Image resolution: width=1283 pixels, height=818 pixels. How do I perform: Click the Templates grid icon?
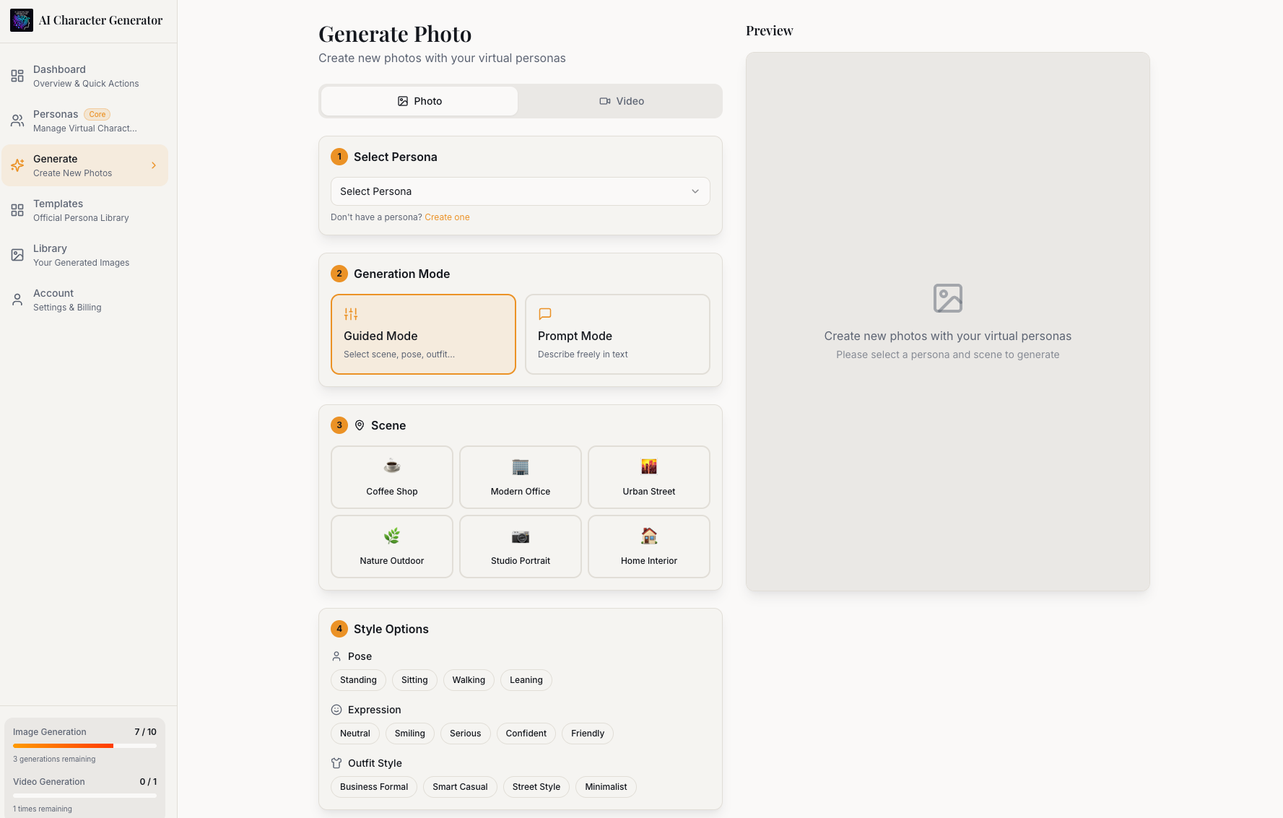click(x=17, y=210)
